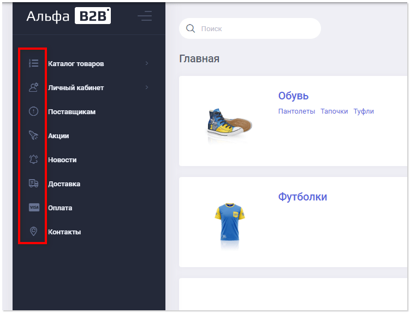Open the Контакты page
410x313 pixels.
(x=64, y=232)
